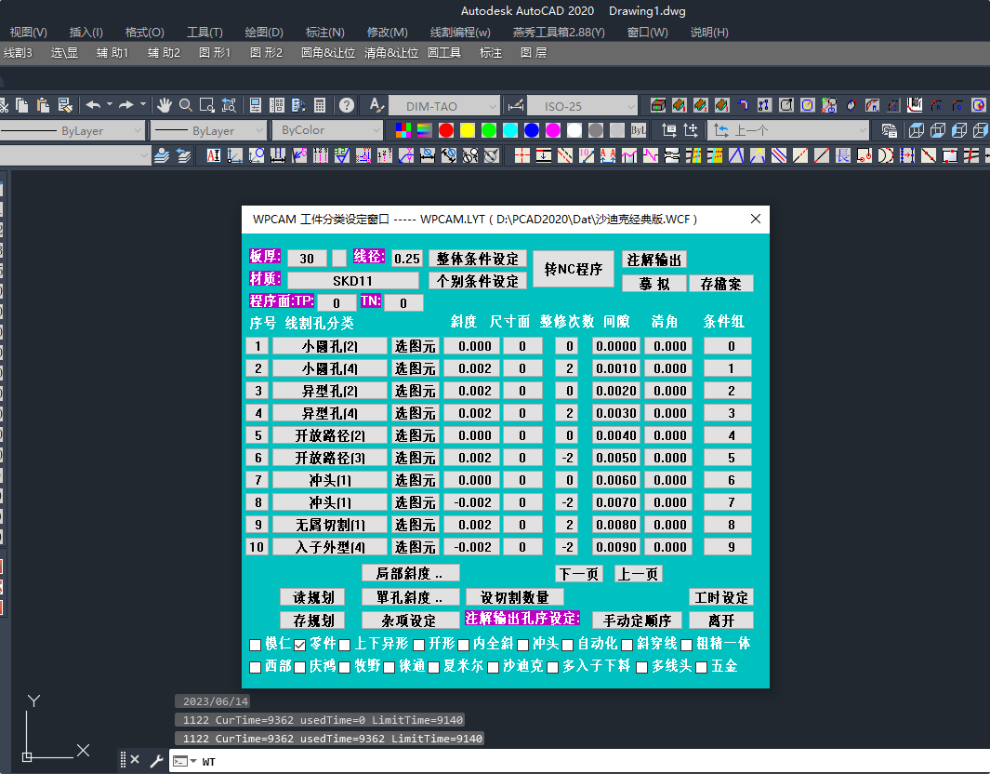
Task: Open the Help question mark icon
Action: 347,105
